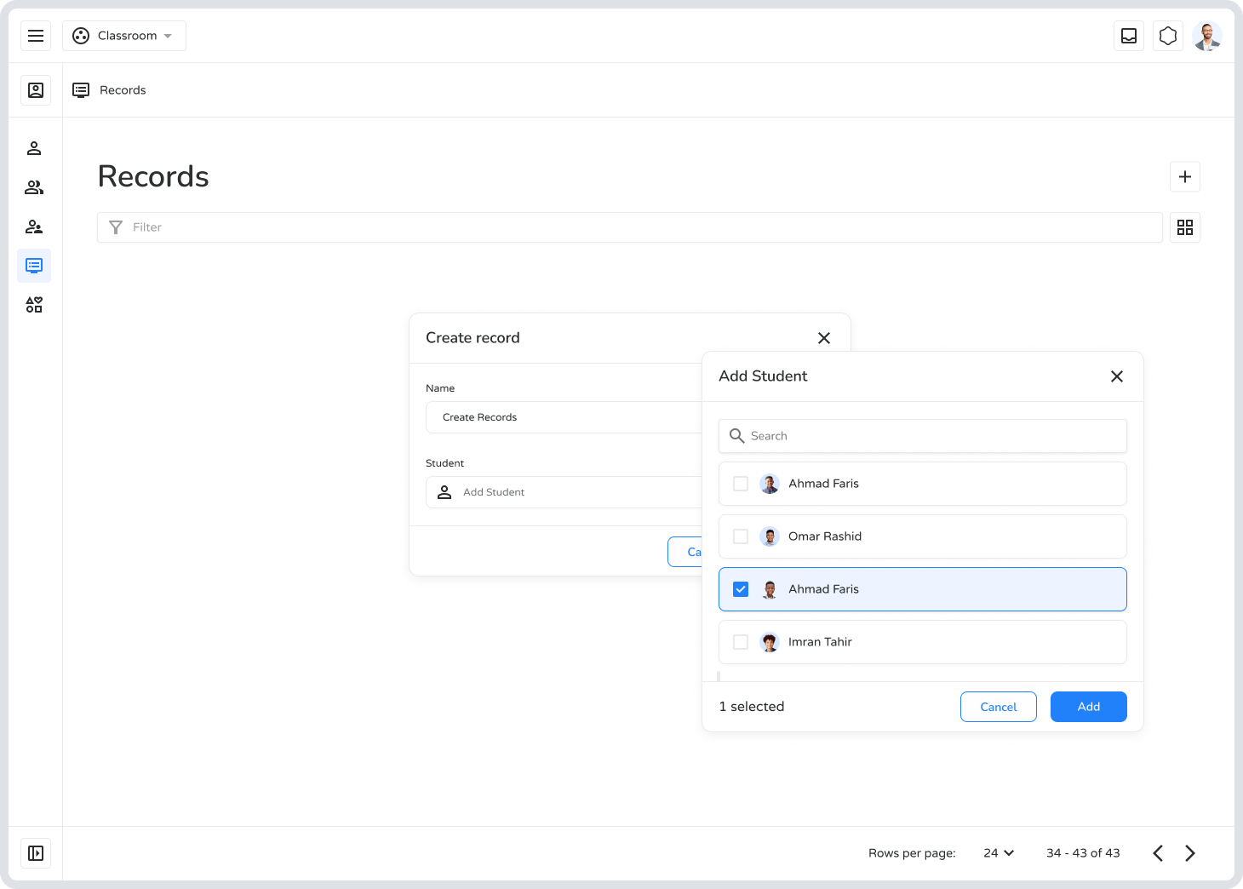Collapse the sidebar panel
1243x889 pixels.
(36, 853)
